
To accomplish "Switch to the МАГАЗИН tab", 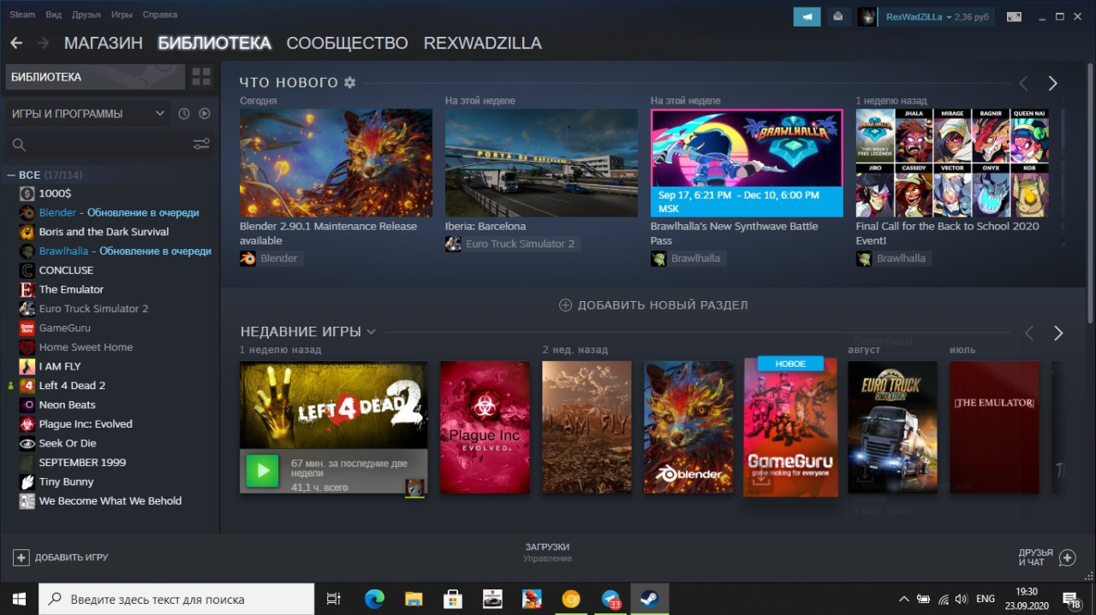I will [103, 43].
